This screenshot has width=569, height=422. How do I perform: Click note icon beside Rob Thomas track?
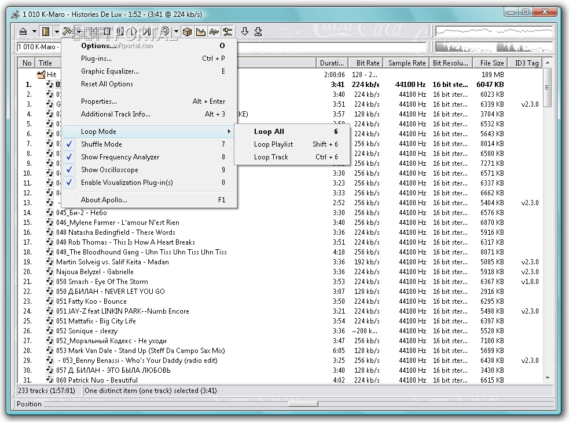(50, 242)
